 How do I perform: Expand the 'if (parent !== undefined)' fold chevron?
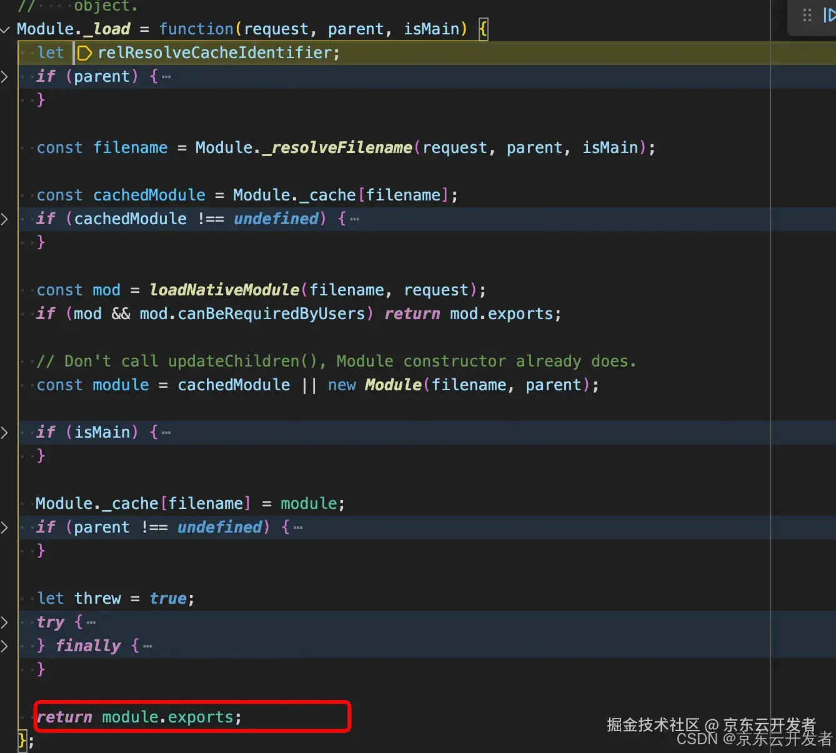[x=4, y=528]
